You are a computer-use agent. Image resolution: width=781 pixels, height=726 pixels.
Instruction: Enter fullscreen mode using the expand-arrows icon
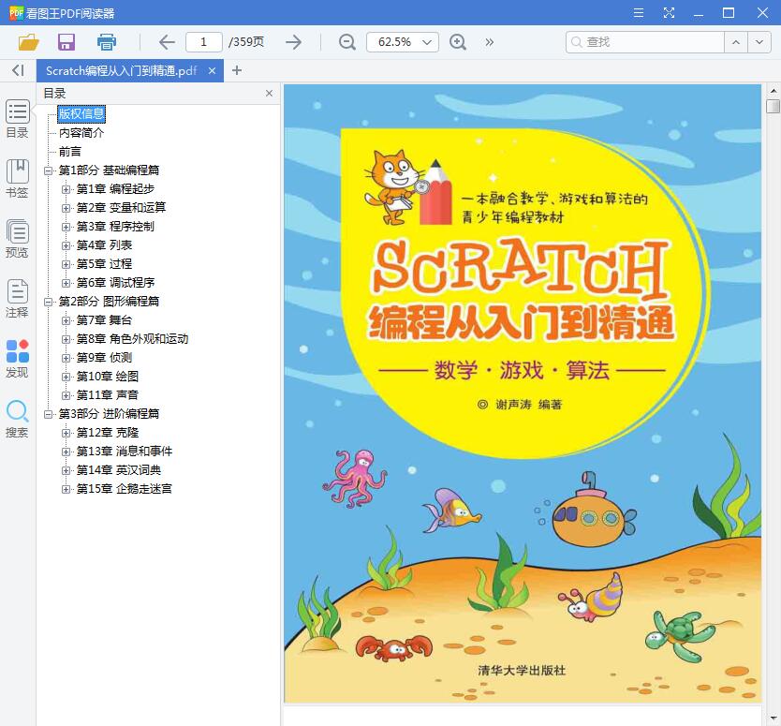coord(669,13)
